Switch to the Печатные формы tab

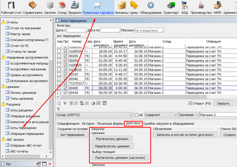click(x=110, y=123)
